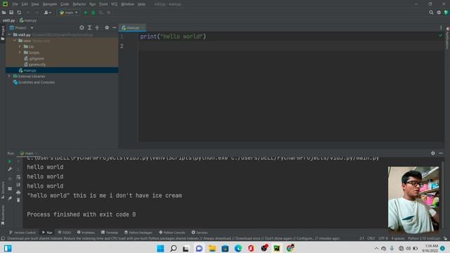Open Run panel settings via the gear icon

[x=433, y=153]
